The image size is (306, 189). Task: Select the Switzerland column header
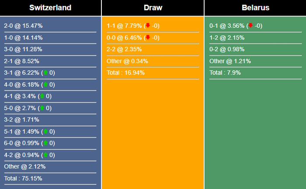pyautogui.click(x=50, y=8)
